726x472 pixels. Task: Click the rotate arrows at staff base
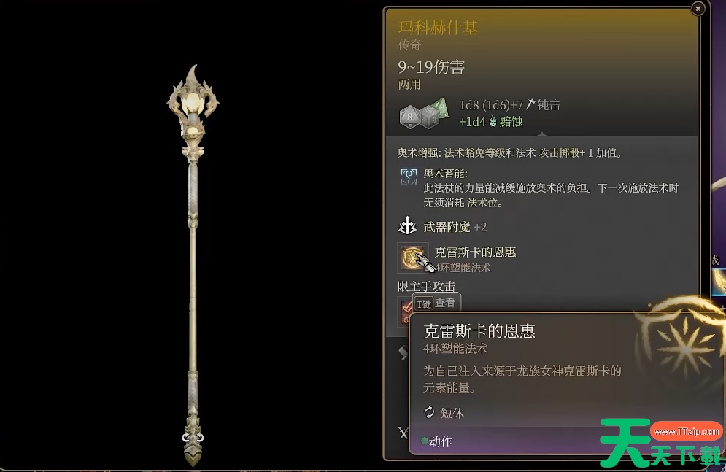193,437
